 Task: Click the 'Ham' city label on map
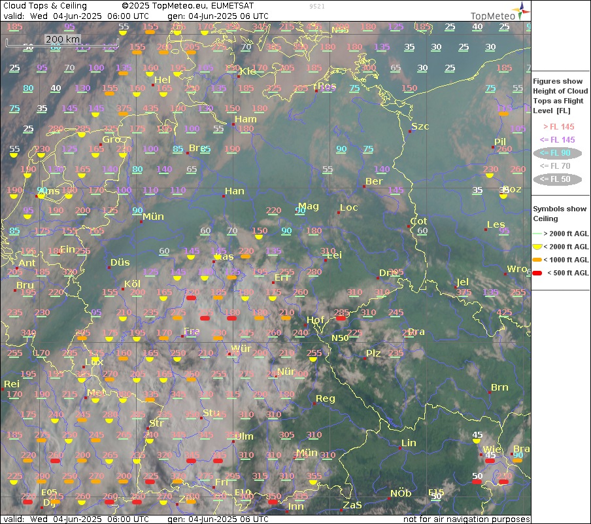[x=245, y=119]
